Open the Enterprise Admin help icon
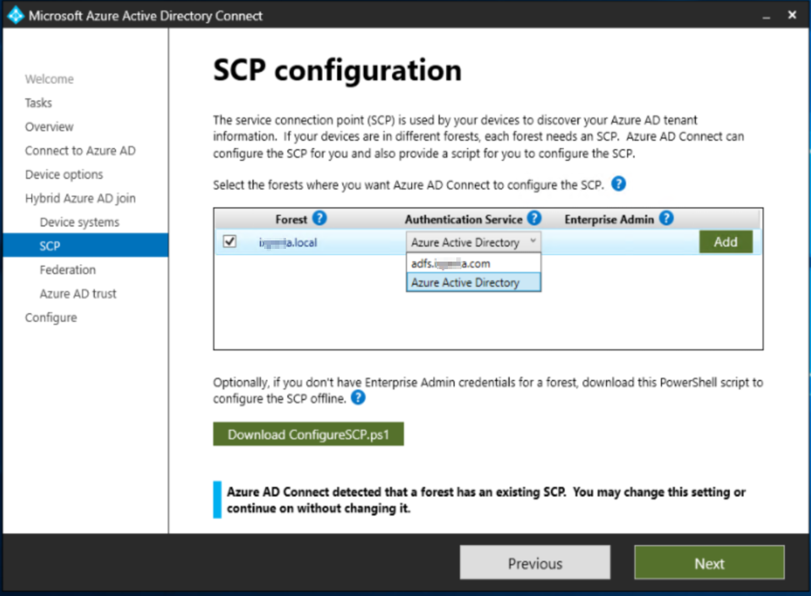 666,218
